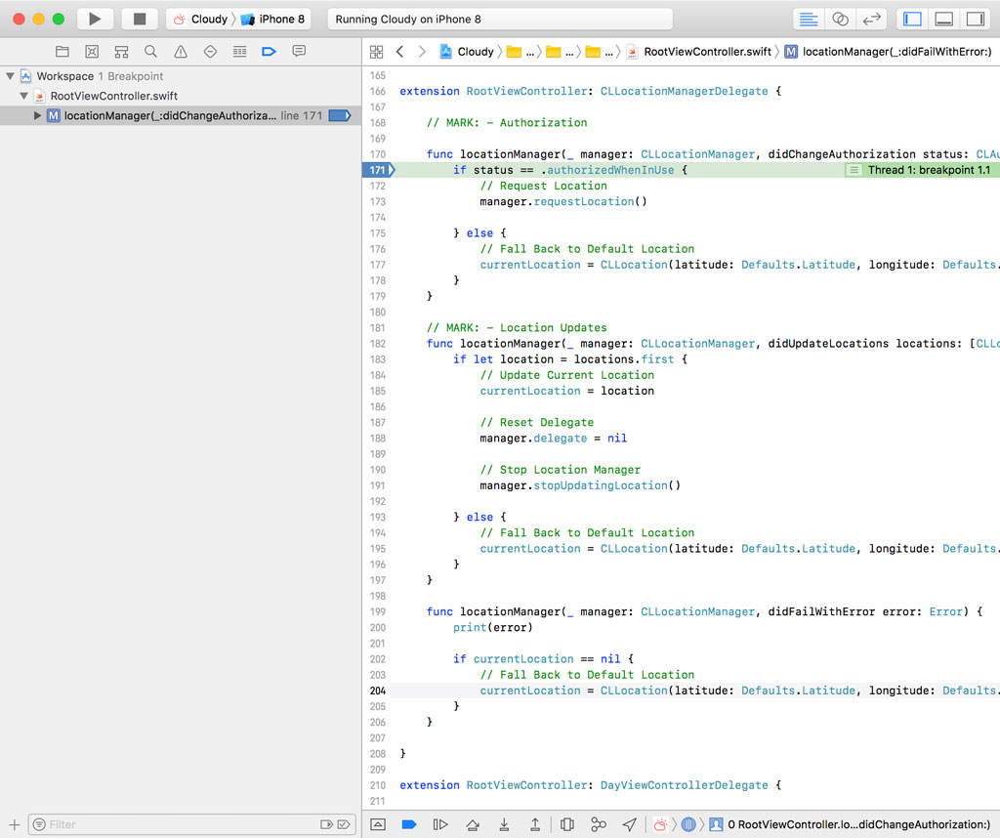
Task: Hide the debug area pane
Action: coord(376,824)
